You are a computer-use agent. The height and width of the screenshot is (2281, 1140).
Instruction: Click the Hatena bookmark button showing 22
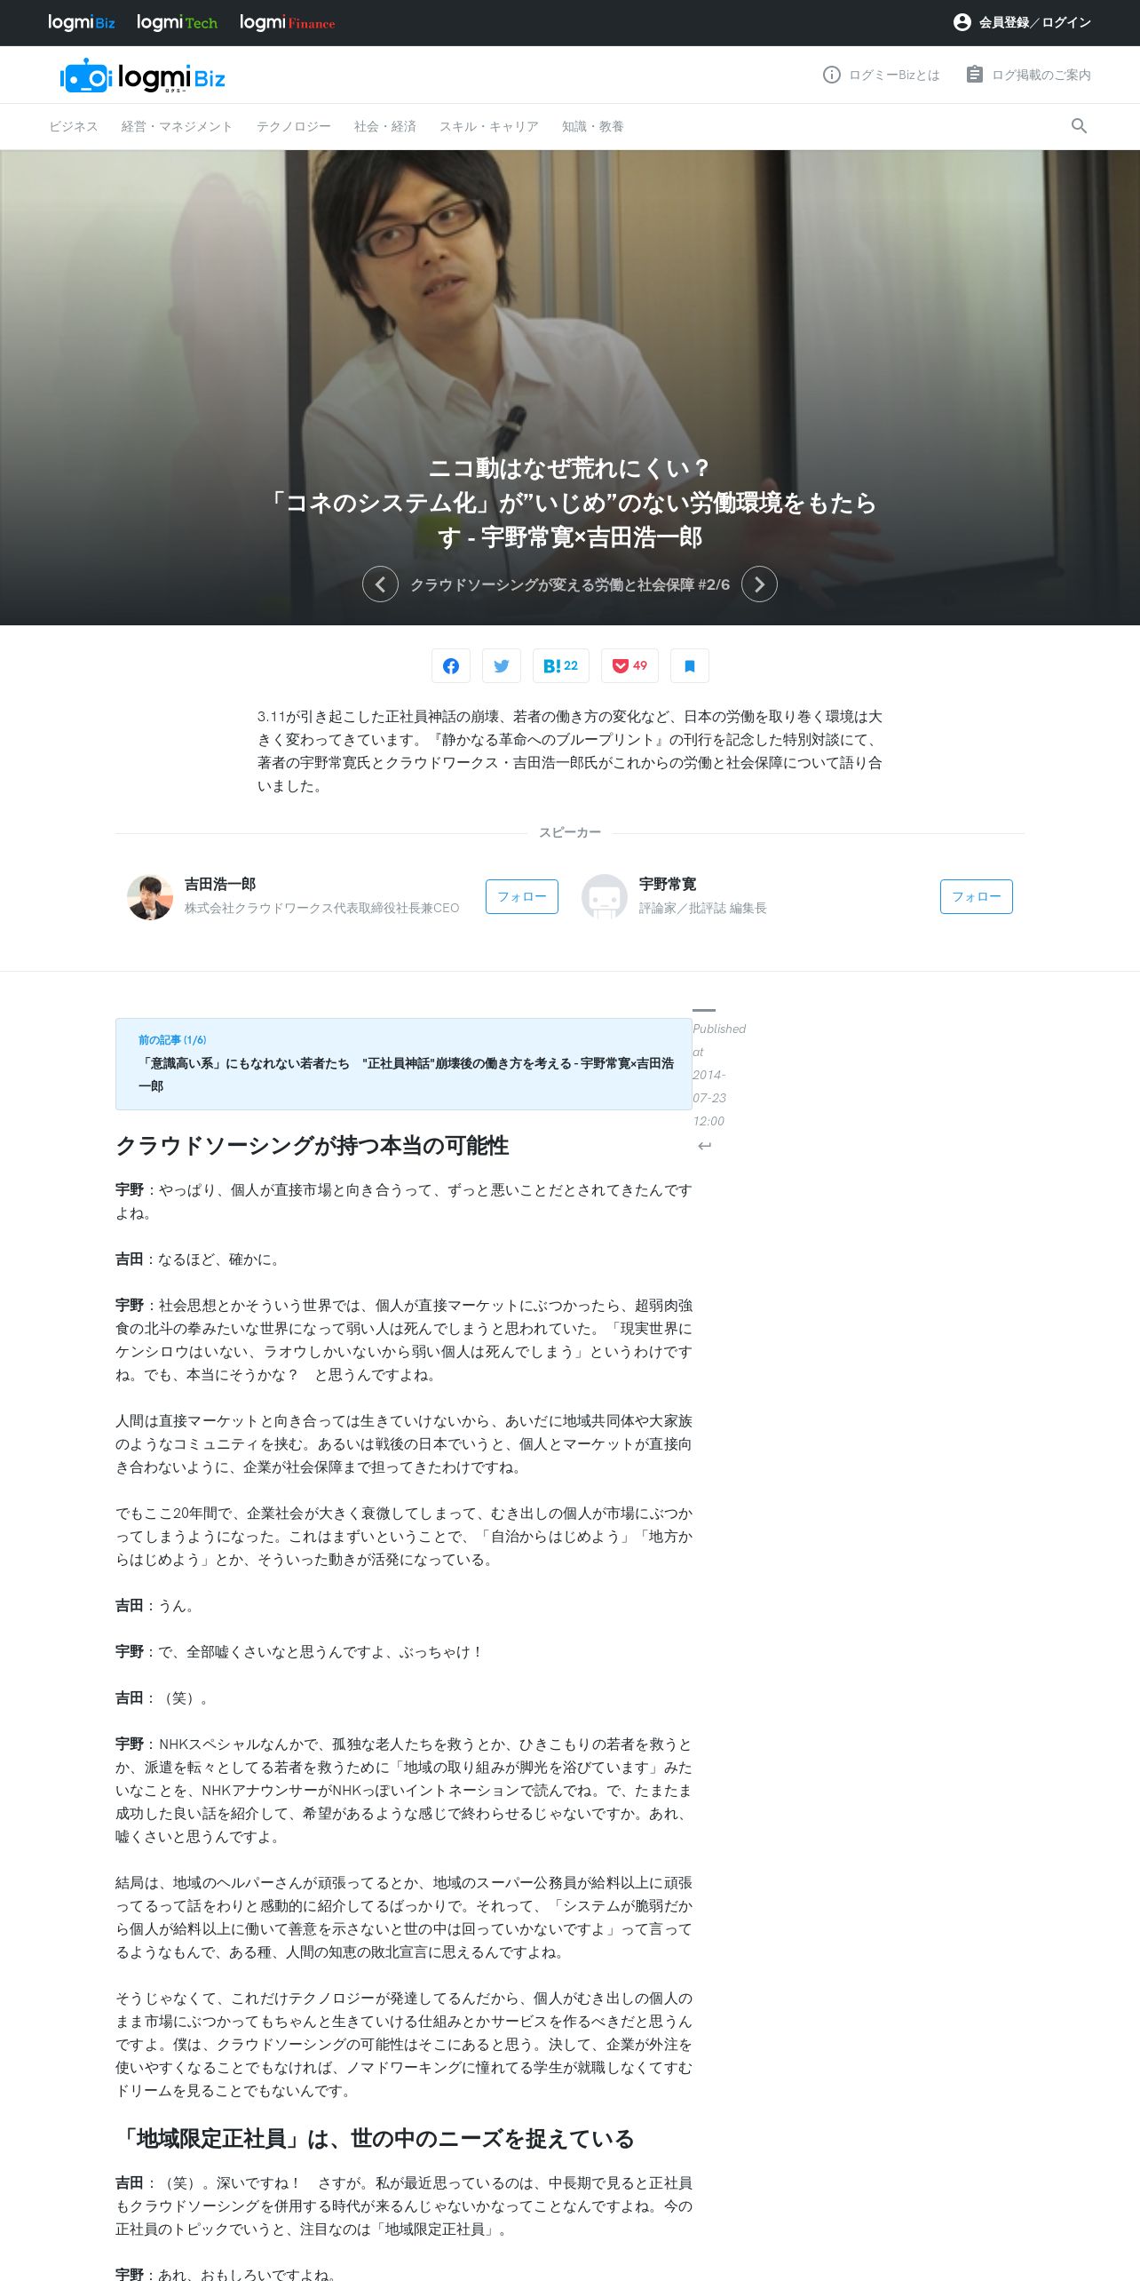point(561,665)
